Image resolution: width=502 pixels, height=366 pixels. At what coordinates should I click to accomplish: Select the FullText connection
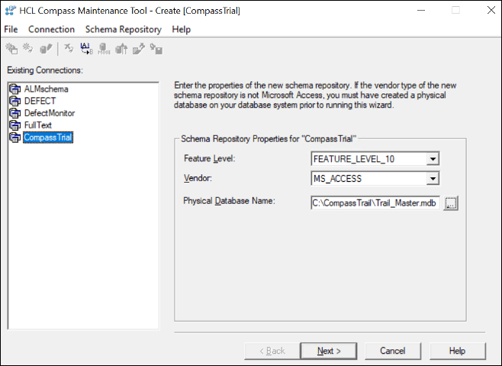38,125
